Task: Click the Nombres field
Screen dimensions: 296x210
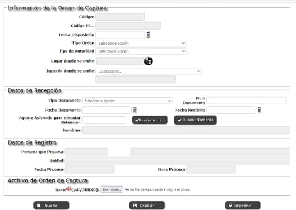Action: click(186, 130)
